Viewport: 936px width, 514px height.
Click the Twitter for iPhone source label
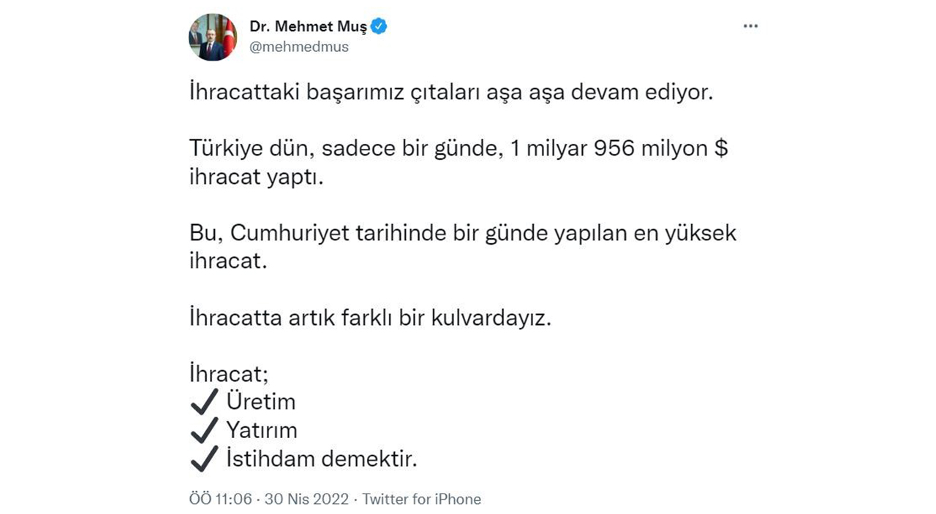point(420,499)
